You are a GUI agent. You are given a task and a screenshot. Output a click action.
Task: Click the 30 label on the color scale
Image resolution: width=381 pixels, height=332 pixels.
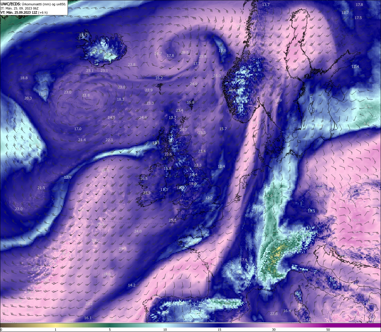pyautogui.click(x=274, y=330)
